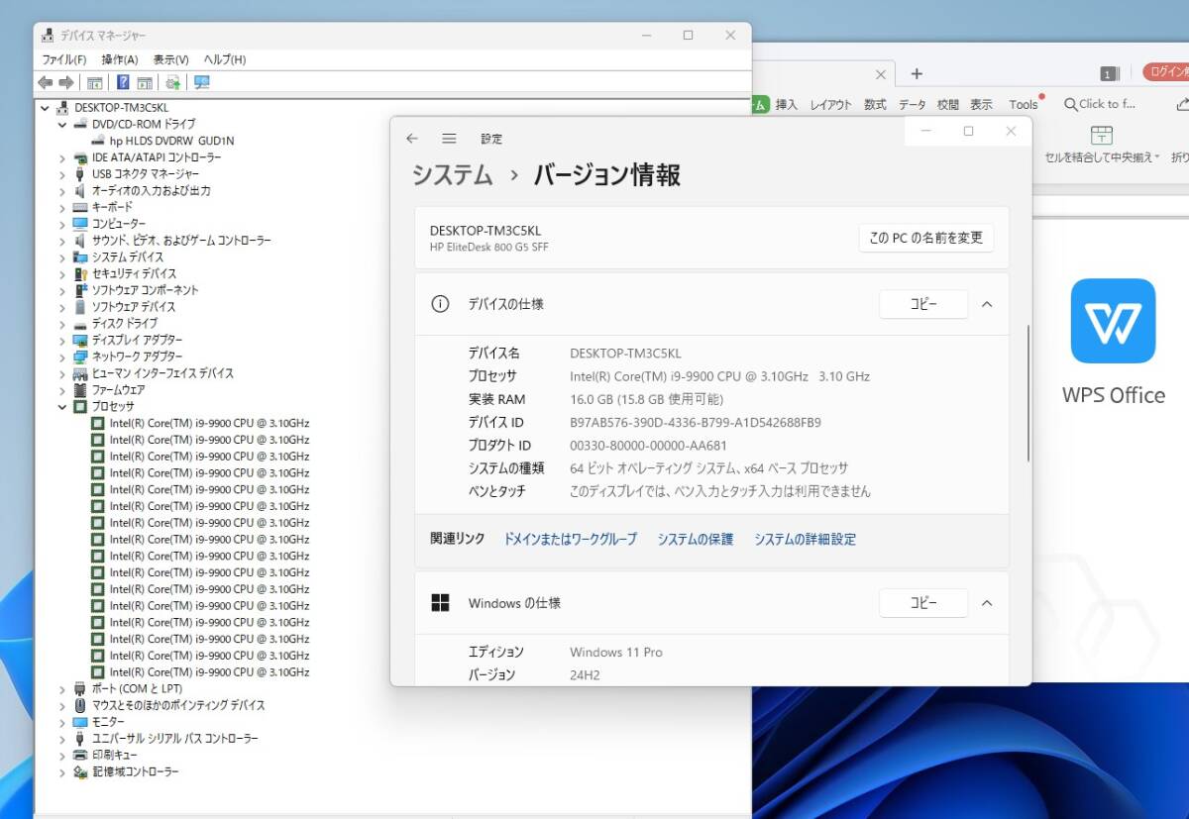Click the plus icon to add a WPS tab

(917, 73)
